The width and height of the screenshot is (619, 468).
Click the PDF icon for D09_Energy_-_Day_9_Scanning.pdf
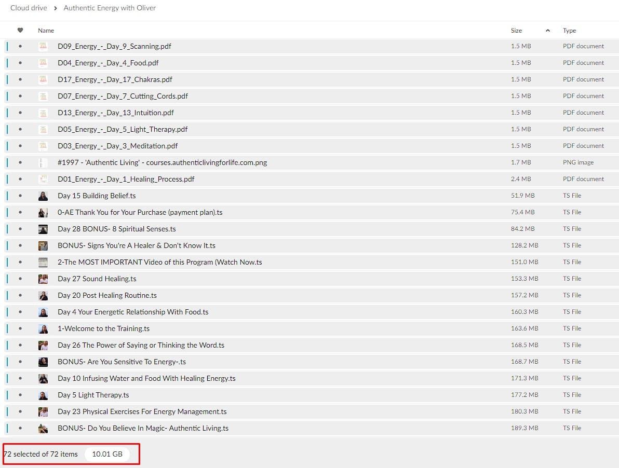[43, 46]
